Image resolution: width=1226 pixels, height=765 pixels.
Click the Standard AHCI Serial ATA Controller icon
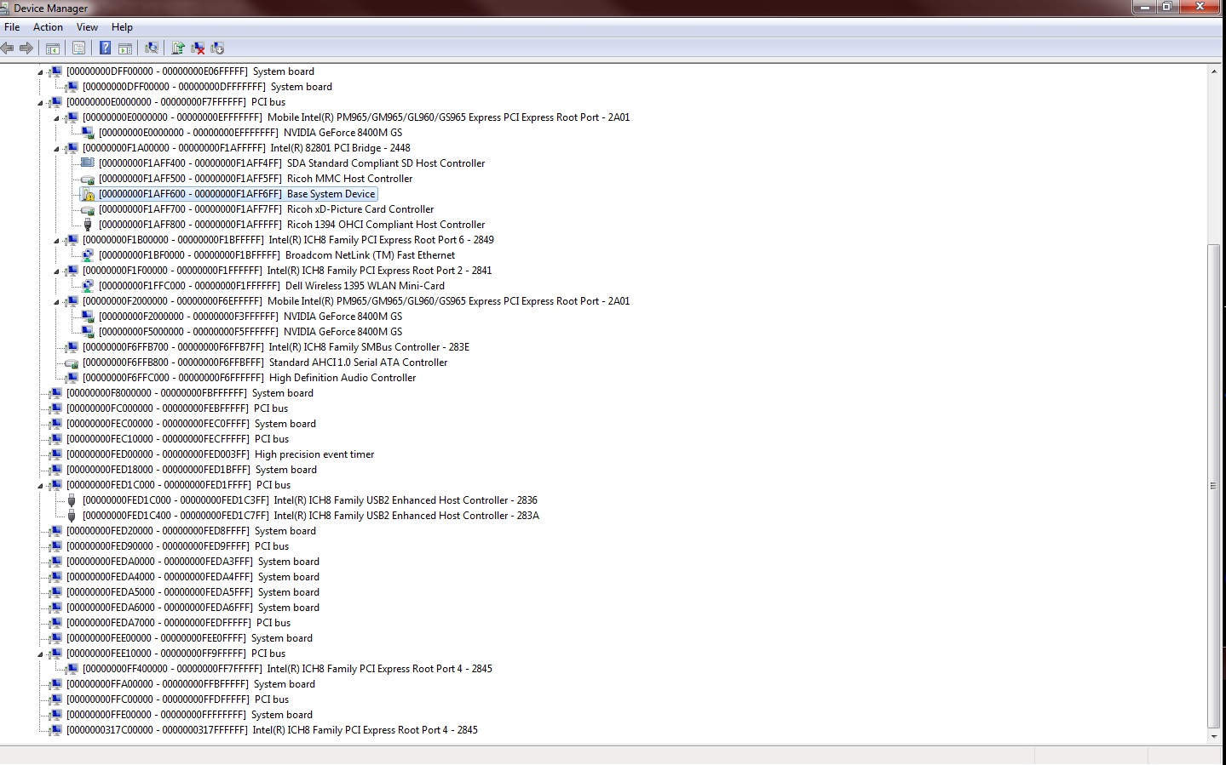tap(72, 363)
